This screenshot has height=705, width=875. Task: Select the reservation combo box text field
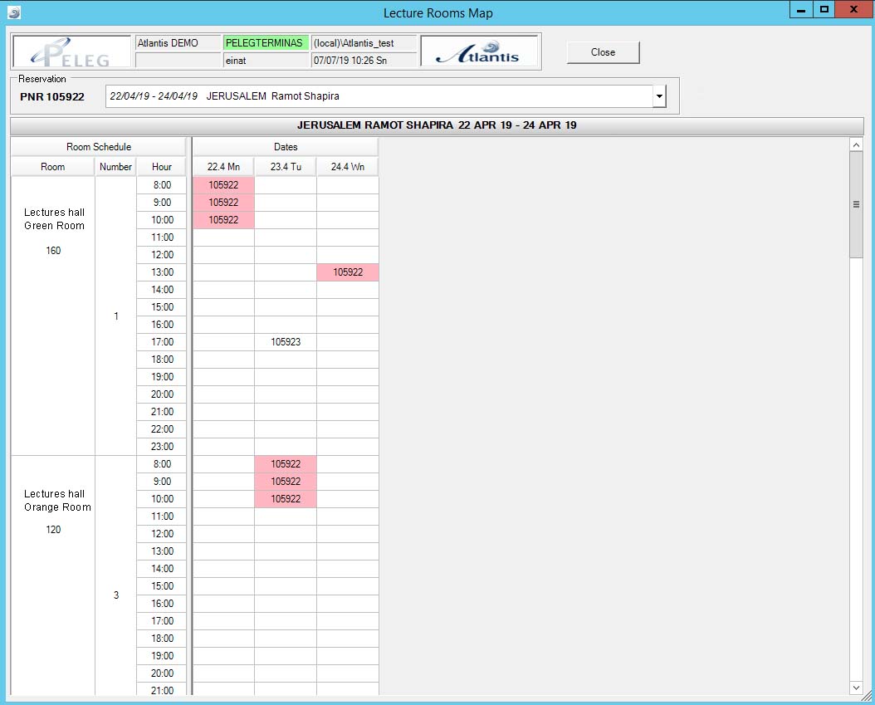379,96
